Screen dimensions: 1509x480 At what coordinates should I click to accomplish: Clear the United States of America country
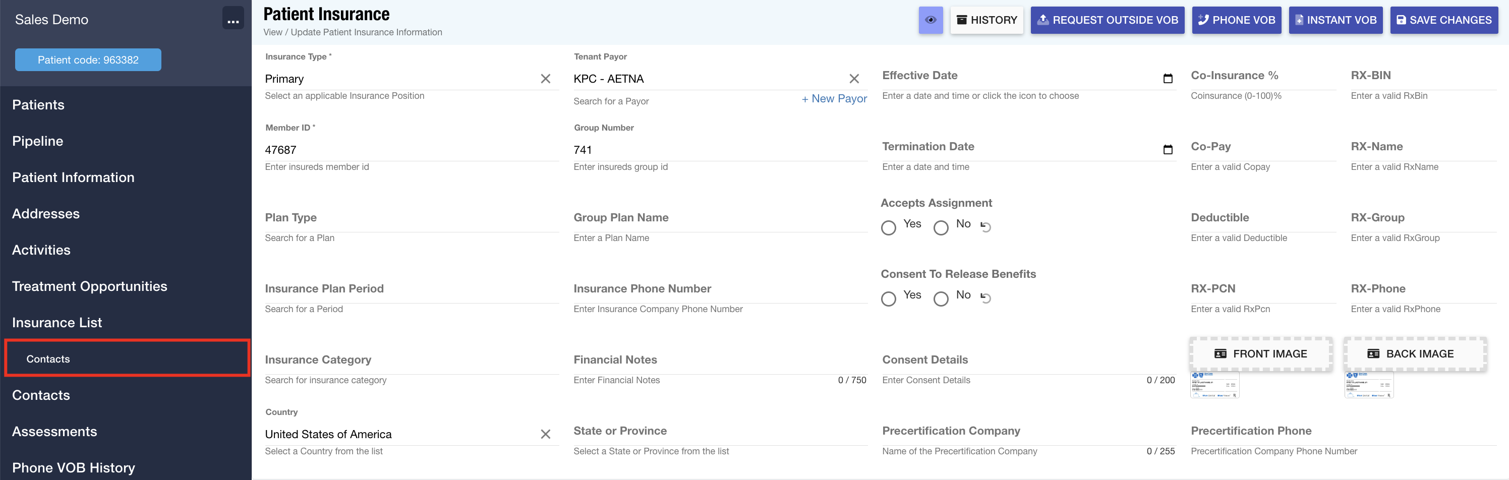pyautogui.click(x=545, y=434)
